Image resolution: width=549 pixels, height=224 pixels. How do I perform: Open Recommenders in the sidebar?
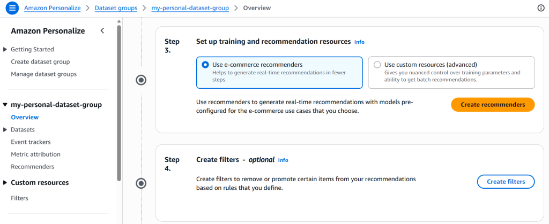(33, 167)
